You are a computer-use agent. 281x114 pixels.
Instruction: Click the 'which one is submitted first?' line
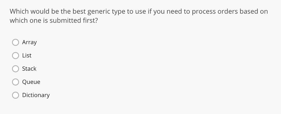54,20
